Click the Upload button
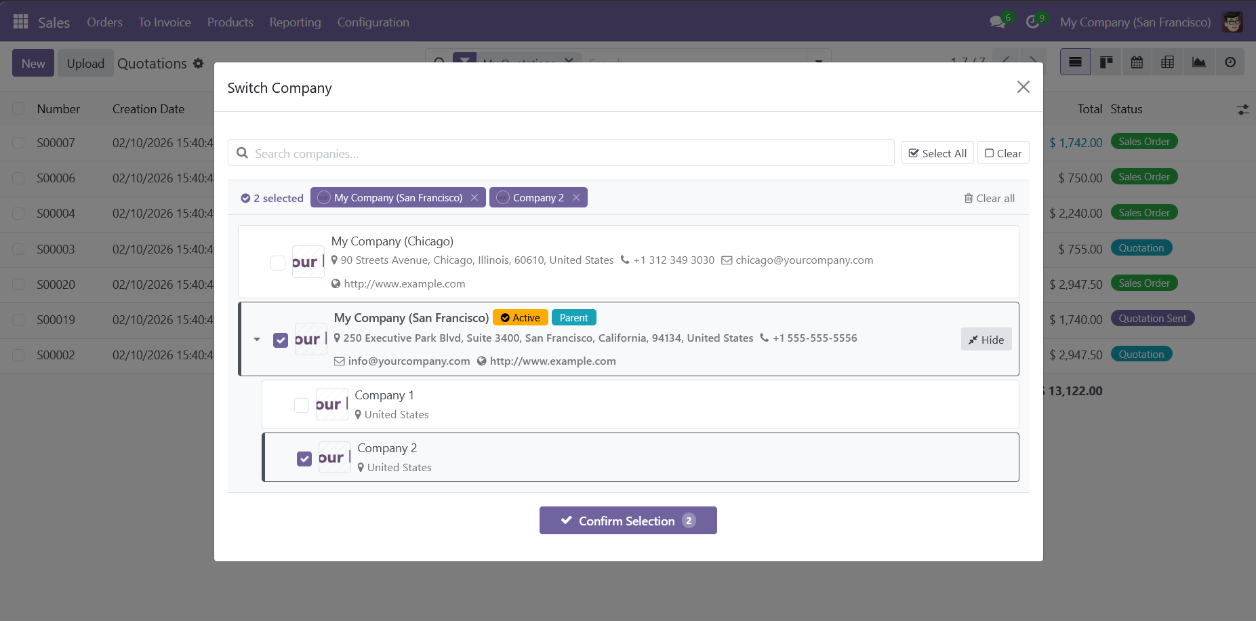The image size is (1256, 621). [x=85, y=63]
